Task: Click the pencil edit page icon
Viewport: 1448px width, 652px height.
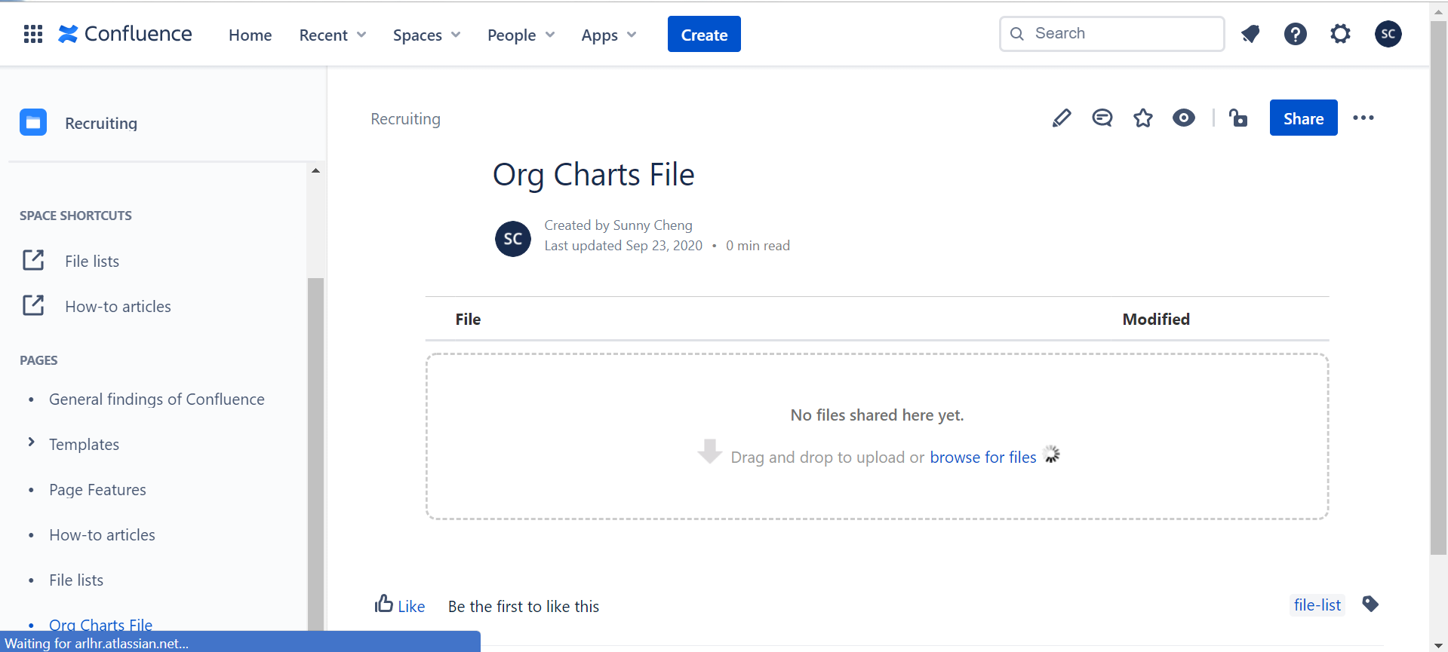Action: pos(1062,118)
